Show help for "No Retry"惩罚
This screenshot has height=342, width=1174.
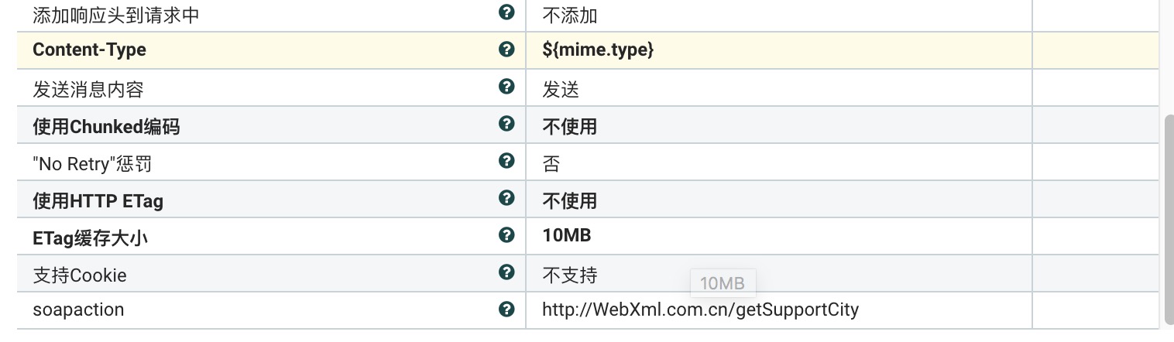[506, 161]
